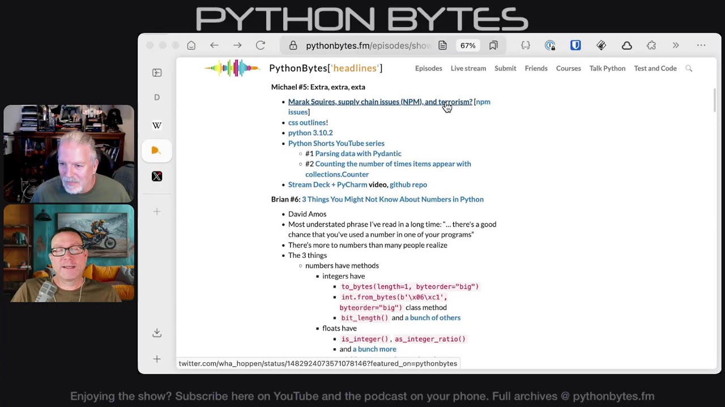This screenshot has width=725, height=407.
Task: Open 'a bunch of others' link
Action: 433,318
